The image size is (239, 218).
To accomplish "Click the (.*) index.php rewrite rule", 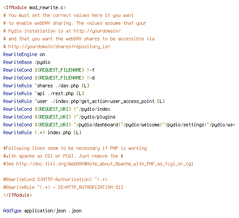I will pyautogui.click(x=42, y=132).
